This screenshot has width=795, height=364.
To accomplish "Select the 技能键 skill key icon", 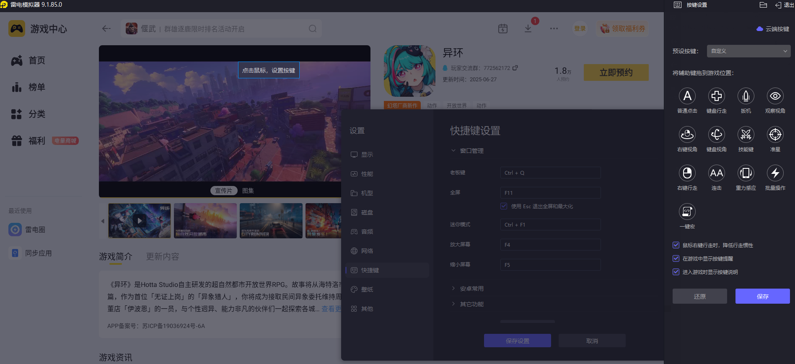I will click(746, 134).
